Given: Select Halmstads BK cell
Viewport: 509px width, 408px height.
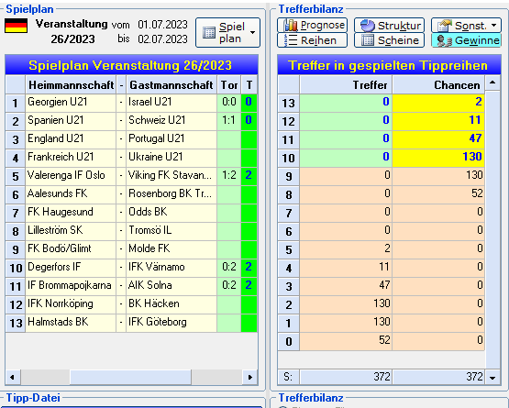Looking at the screenshot, I should (71, 324).
